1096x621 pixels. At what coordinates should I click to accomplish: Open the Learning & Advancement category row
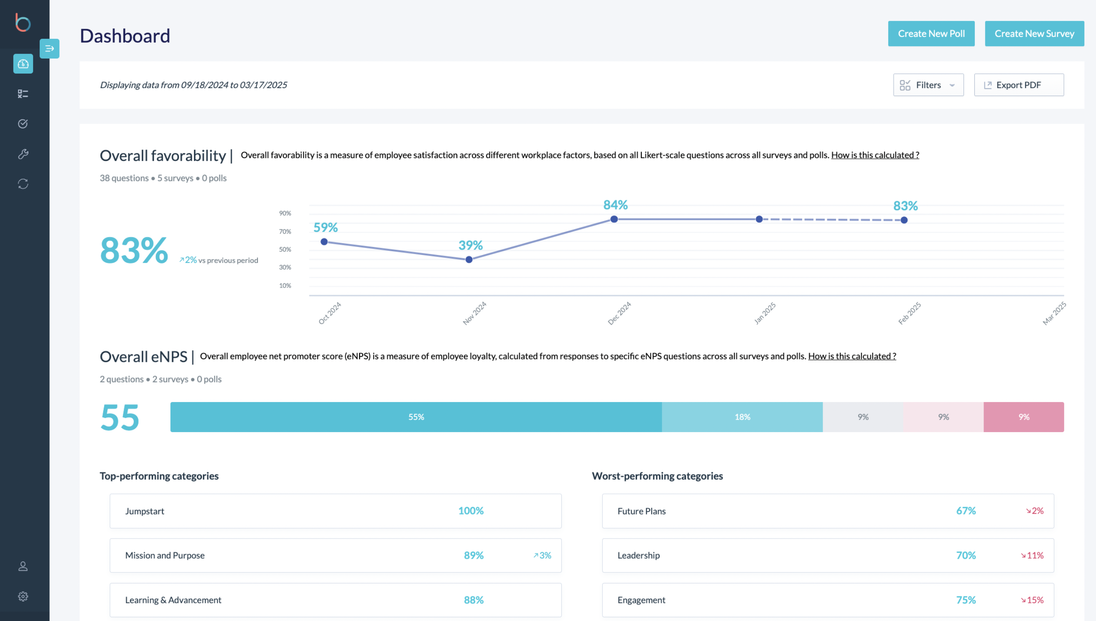pyautogui.click(x=335, y=600)
